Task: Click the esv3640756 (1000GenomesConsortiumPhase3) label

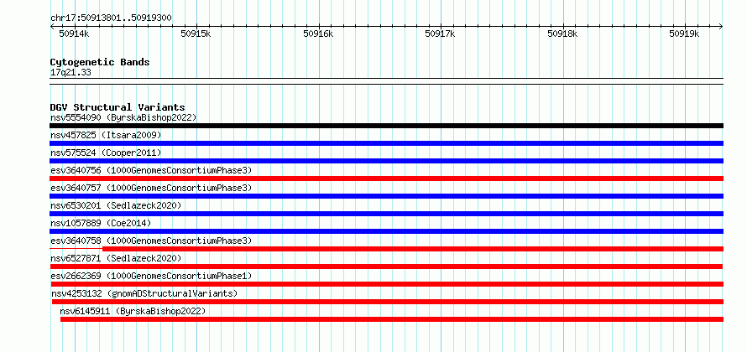Action: coord(151,170)
